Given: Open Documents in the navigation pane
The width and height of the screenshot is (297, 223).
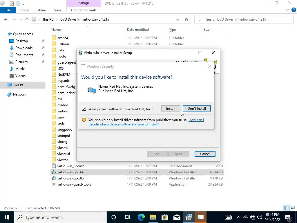Looking at the screenshot, I should click(24, 55).
